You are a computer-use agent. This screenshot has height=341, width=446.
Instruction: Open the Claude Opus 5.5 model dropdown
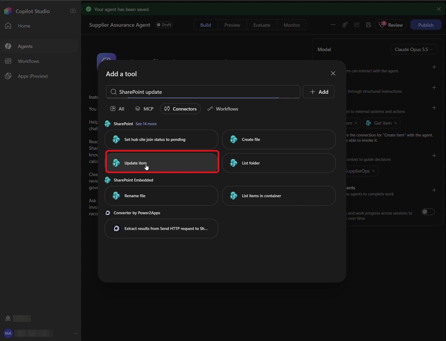tap(414, 49)
